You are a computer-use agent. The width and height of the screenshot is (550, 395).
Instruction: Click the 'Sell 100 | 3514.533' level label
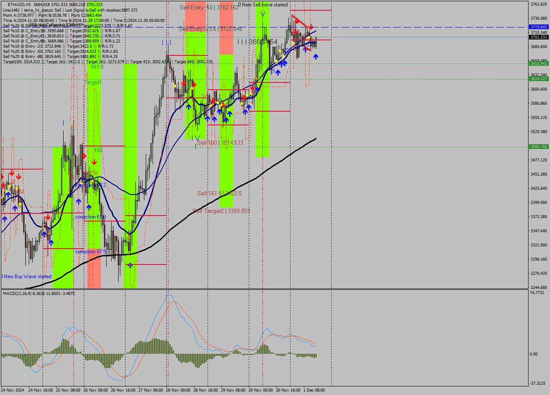(x=220, y=143)
